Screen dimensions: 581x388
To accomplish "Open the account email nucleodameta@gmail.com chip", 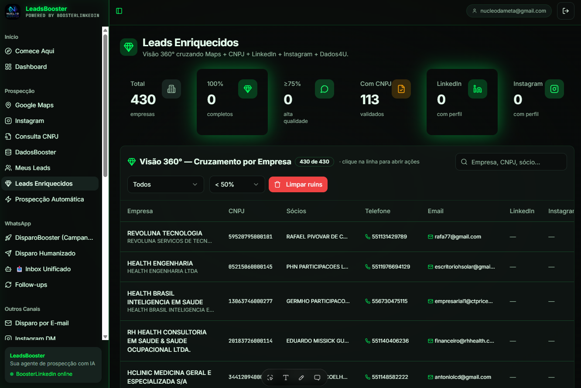I will [x=509, y=11].
